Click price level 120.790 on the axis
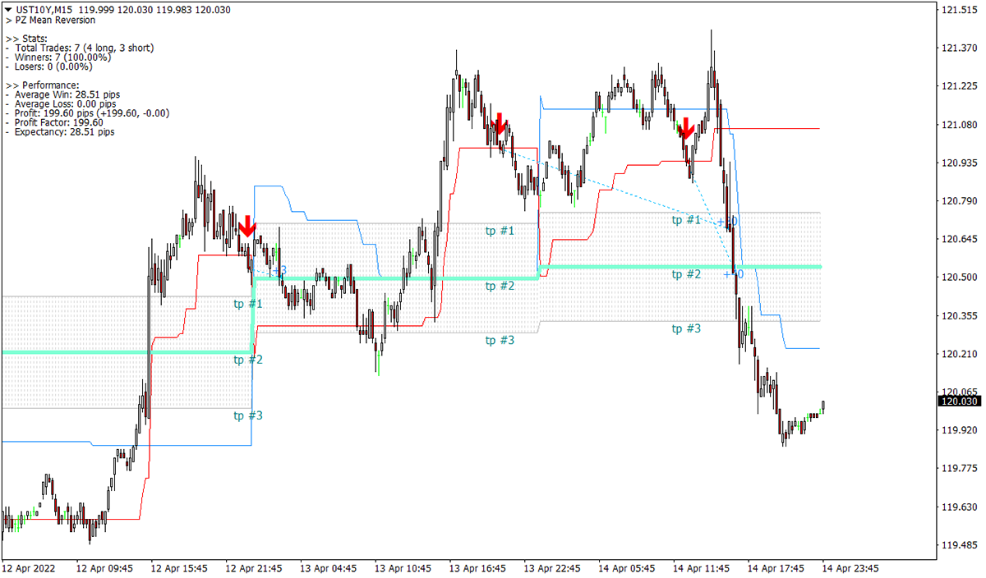The width and height of the screenshot is (986, 578). [x=958, y=201]
